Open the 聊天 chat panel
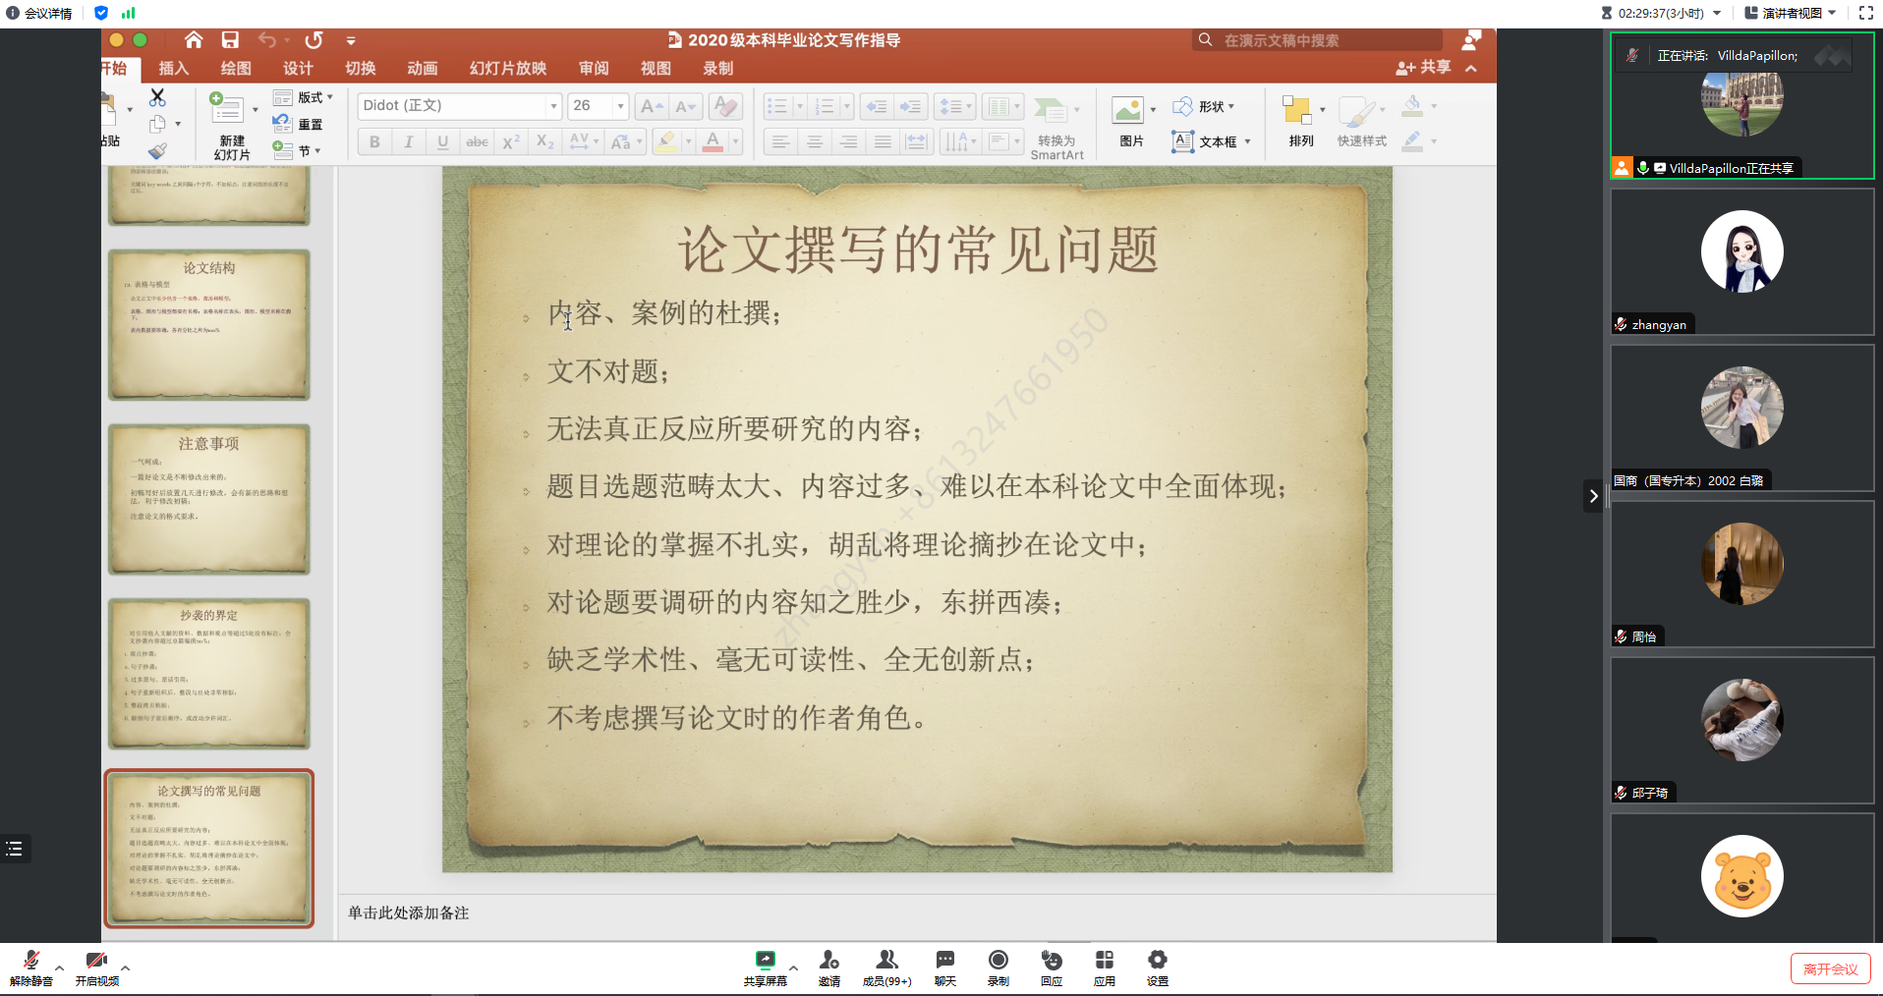Screen dimensions: 1883x996 click(944, 967)
